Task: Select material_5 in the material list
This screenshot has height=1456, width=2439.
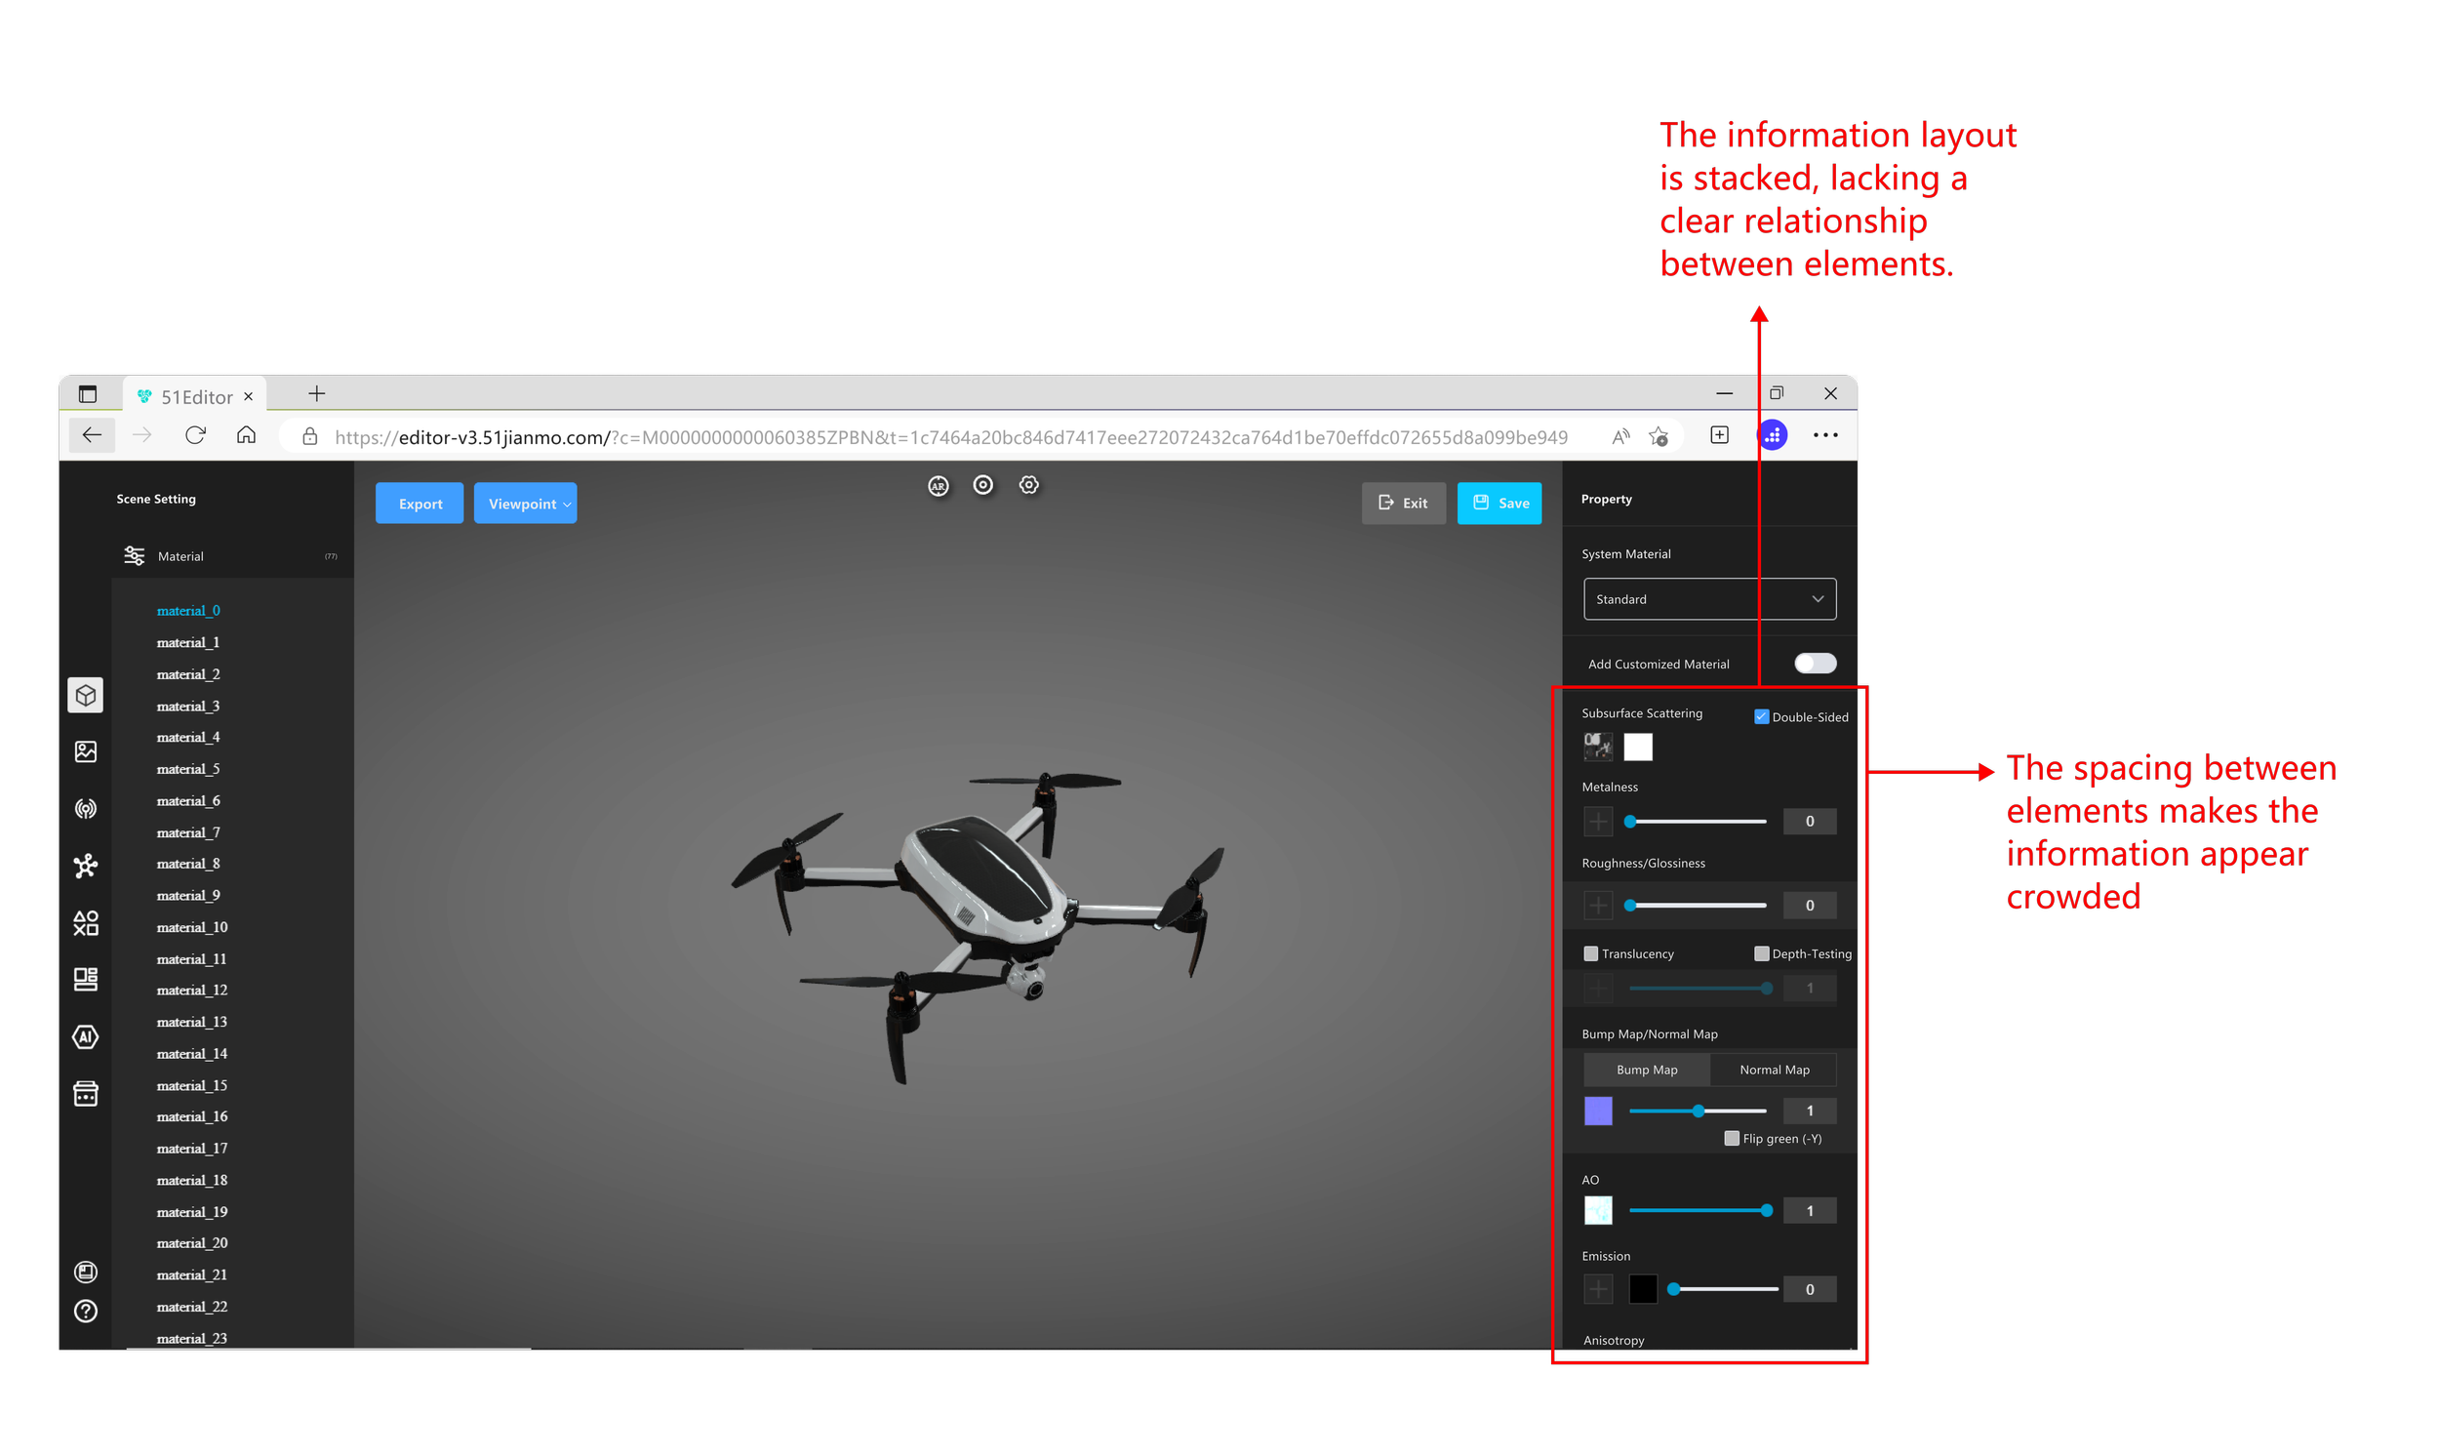Action: pyautogui.click(x=188, y=769)
